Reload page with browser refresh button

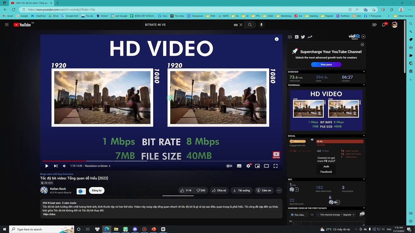coord(14,10)
